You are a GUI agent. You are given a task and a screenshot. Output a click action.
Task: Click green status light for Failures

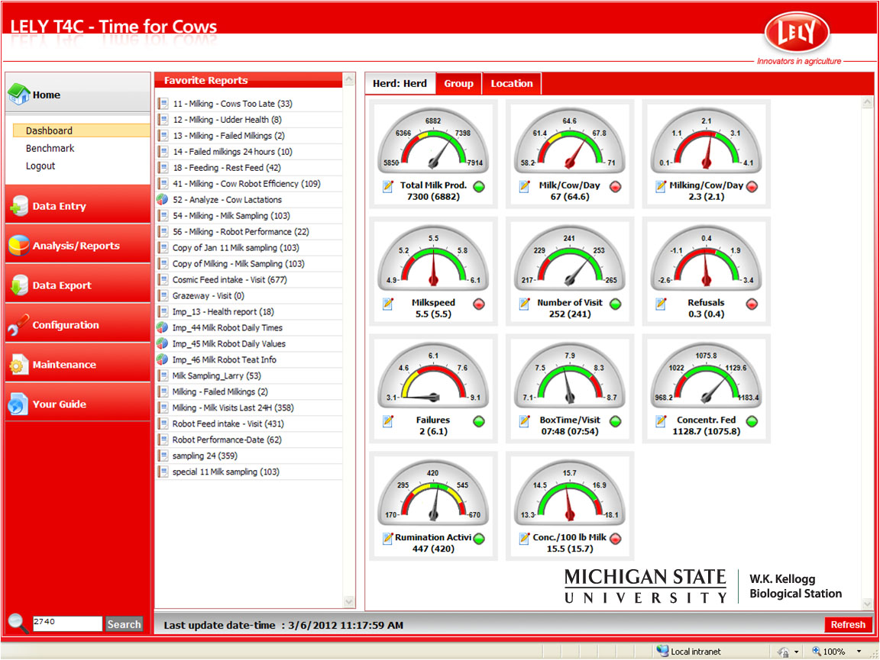[479, 421]
